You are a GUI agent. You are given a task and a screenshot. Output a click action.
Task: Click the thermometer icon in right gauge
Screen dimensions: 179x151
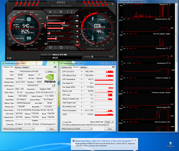coord(93,38)
